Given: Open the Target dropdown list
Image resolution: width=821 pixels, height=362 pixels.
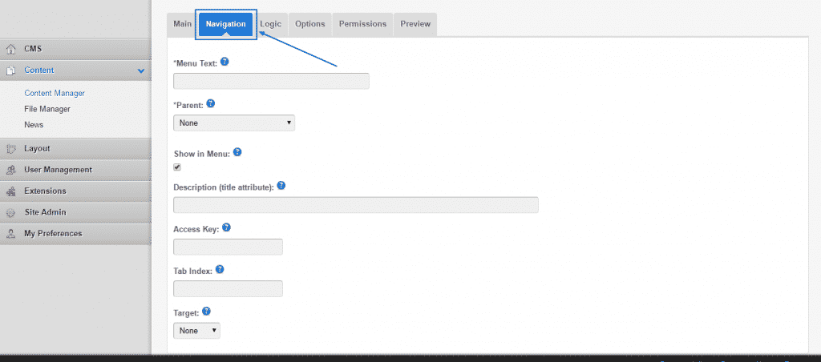Looking at the screenshot, I should [x=197, y=331].
